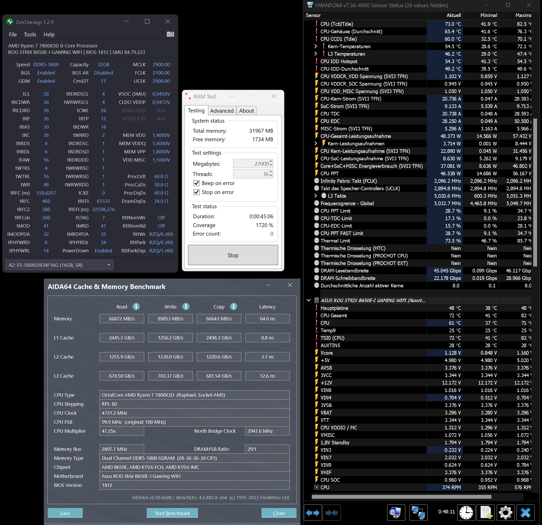Click thermometer icon of Hauptplatine row

pos(317,308)
